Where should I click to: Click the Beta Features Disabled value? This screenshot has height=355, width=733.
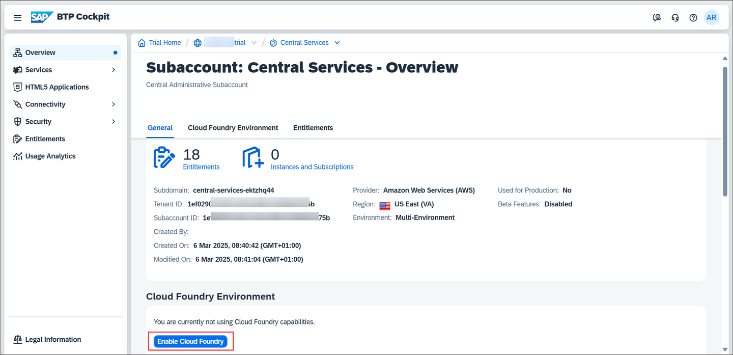pos(558,204)
